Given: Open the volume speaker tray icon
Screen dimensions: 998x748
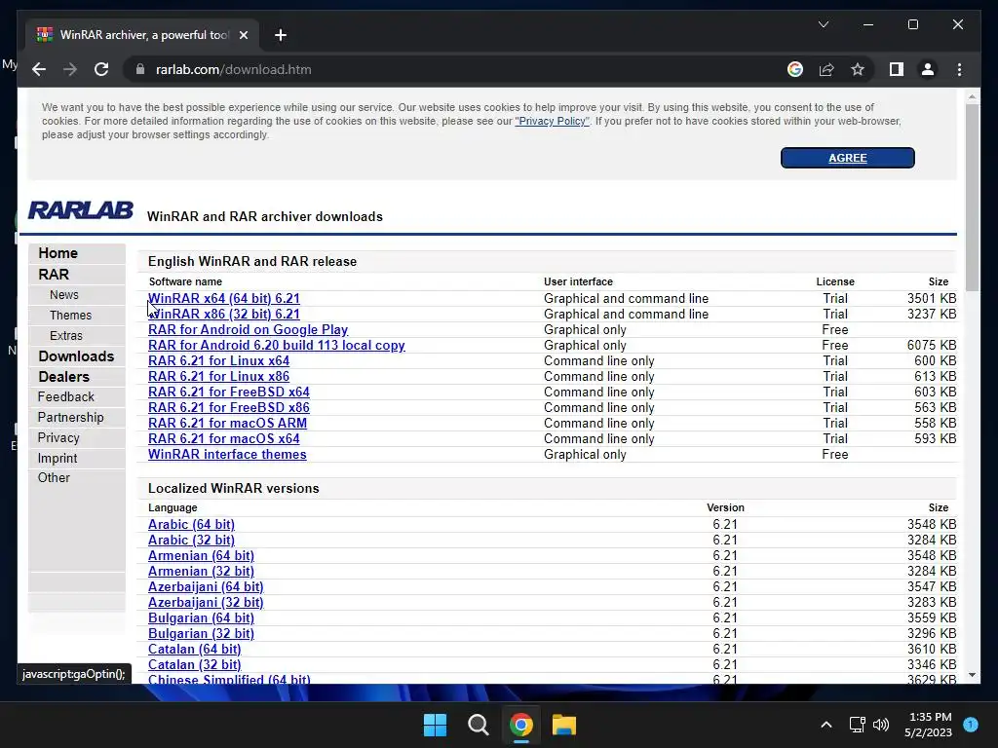Looking at the screenshot, I should (x=881, y=725).
